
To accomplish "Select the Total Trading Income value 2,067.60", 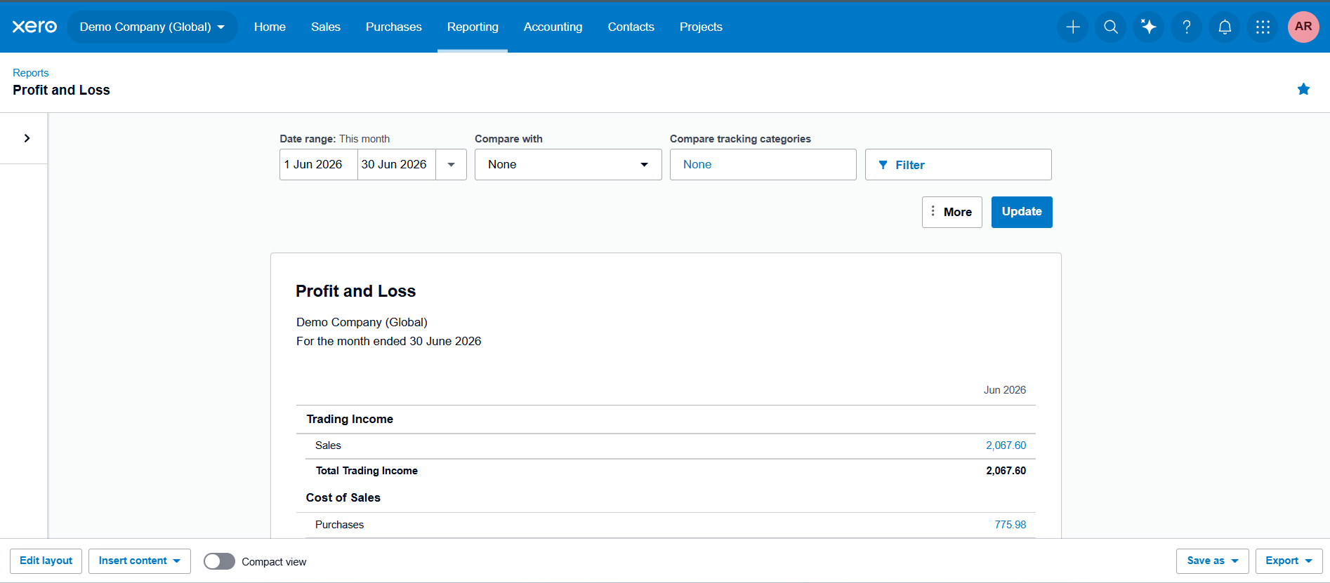I will 1006,471.
